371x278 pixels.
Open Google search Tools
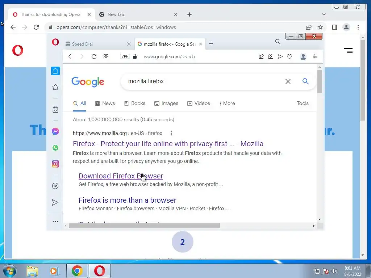tap(303, 103)
